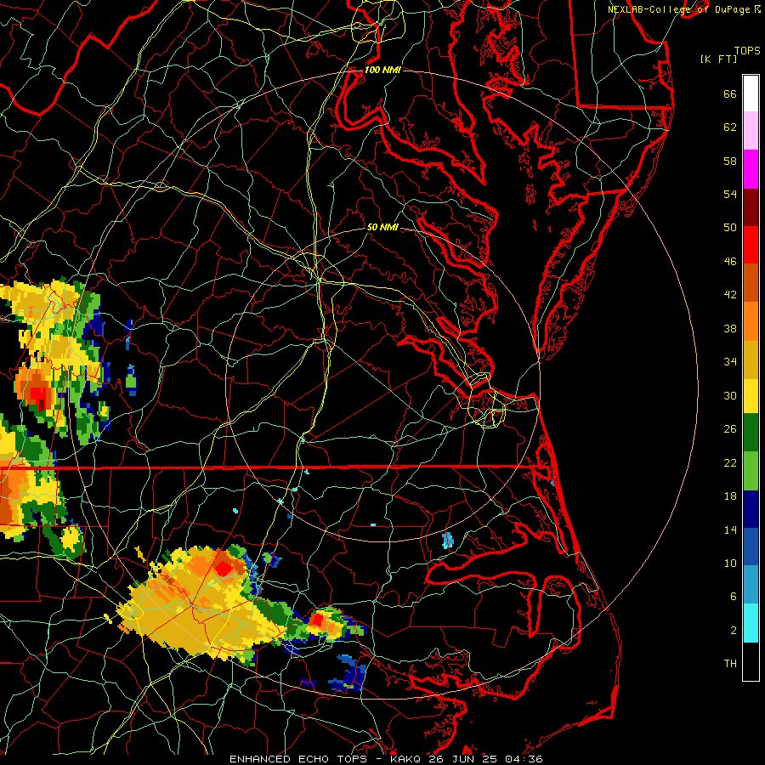The image size is (765, 765).
Task: Click the bright red 46-50 legend swatch
Action: pyautogui.click(x=751, y=245)
